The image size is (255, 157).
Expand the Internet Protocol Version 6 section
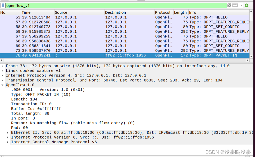(7, 137)
